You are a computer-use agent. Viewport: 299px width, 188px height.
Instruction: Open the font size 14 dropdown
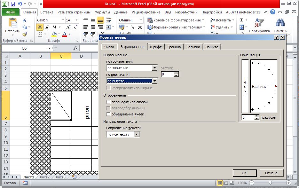click(x=76, y=20)
